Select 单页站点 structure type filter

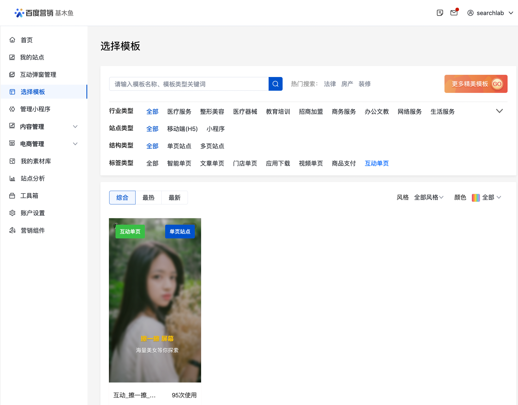(x=179, y=146)
